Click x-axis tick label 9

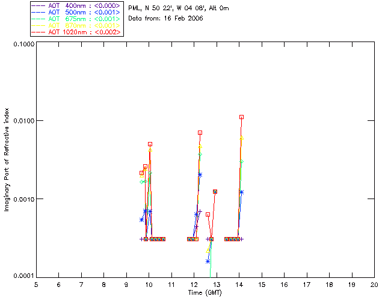(x=126, y=285)
